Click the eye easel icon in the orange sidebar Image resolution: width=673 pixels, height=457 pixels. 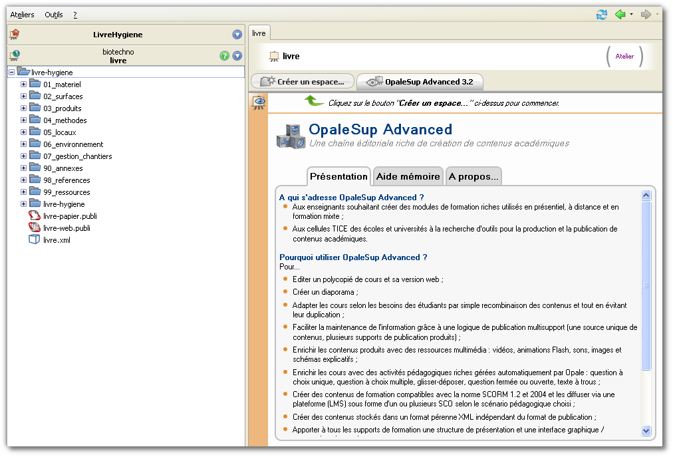pyautogui.click(x=259, y=102)
